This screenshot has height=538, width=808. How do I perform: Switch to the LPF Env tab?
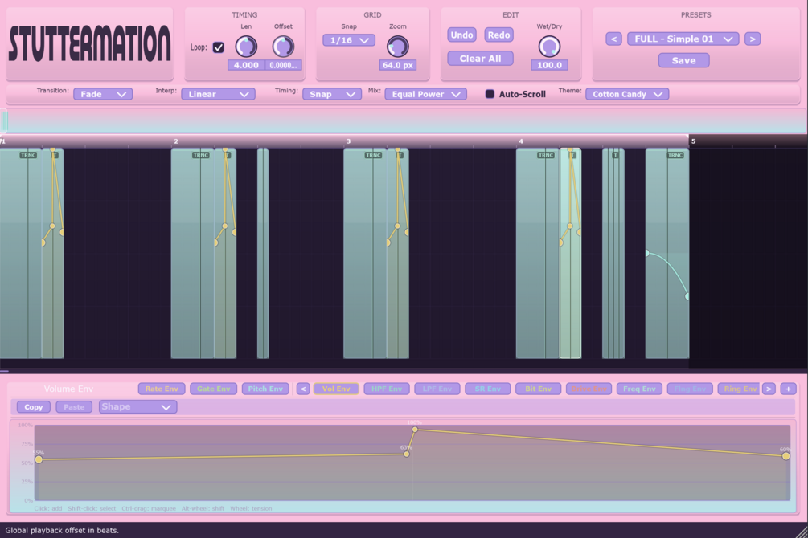(x=437, y=389)
